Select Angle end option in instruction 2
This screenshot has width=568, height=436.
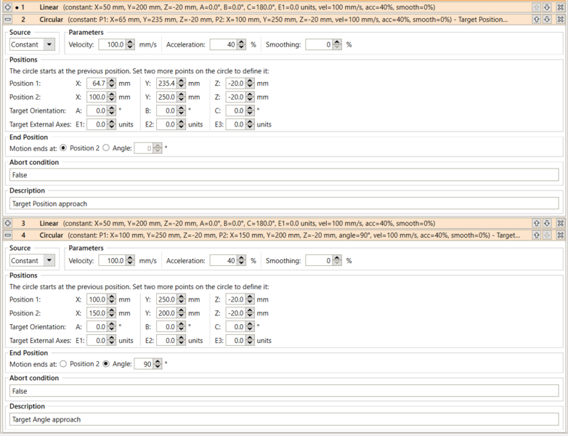pyautogui.click(x=106, y=148)
